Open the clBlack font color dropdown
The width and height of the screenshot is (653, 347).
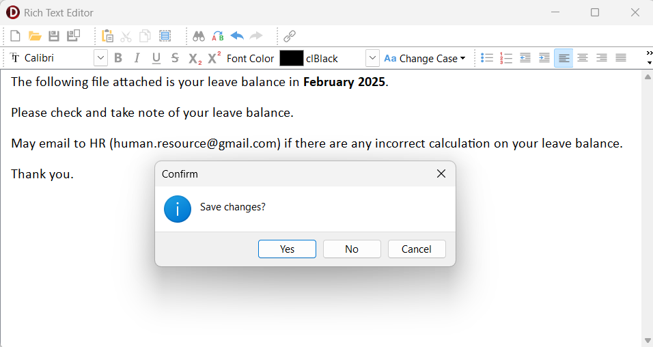coord(372,58)
